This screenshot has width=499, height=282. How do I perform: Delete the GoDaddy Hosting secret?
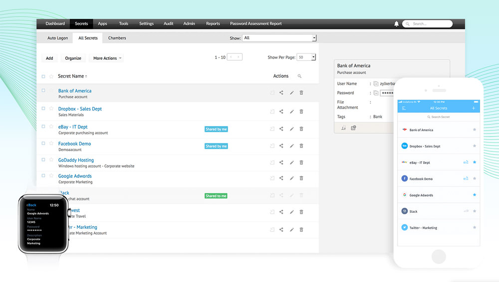301,162
